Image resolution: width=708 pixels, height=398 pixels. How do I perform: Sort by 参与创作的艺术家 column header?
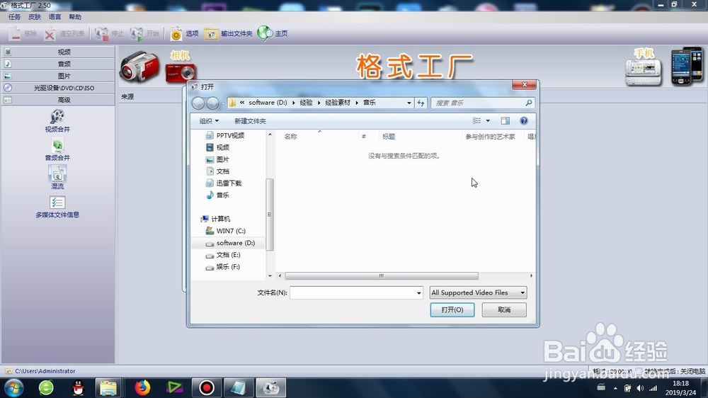click(x=491, y=137)
